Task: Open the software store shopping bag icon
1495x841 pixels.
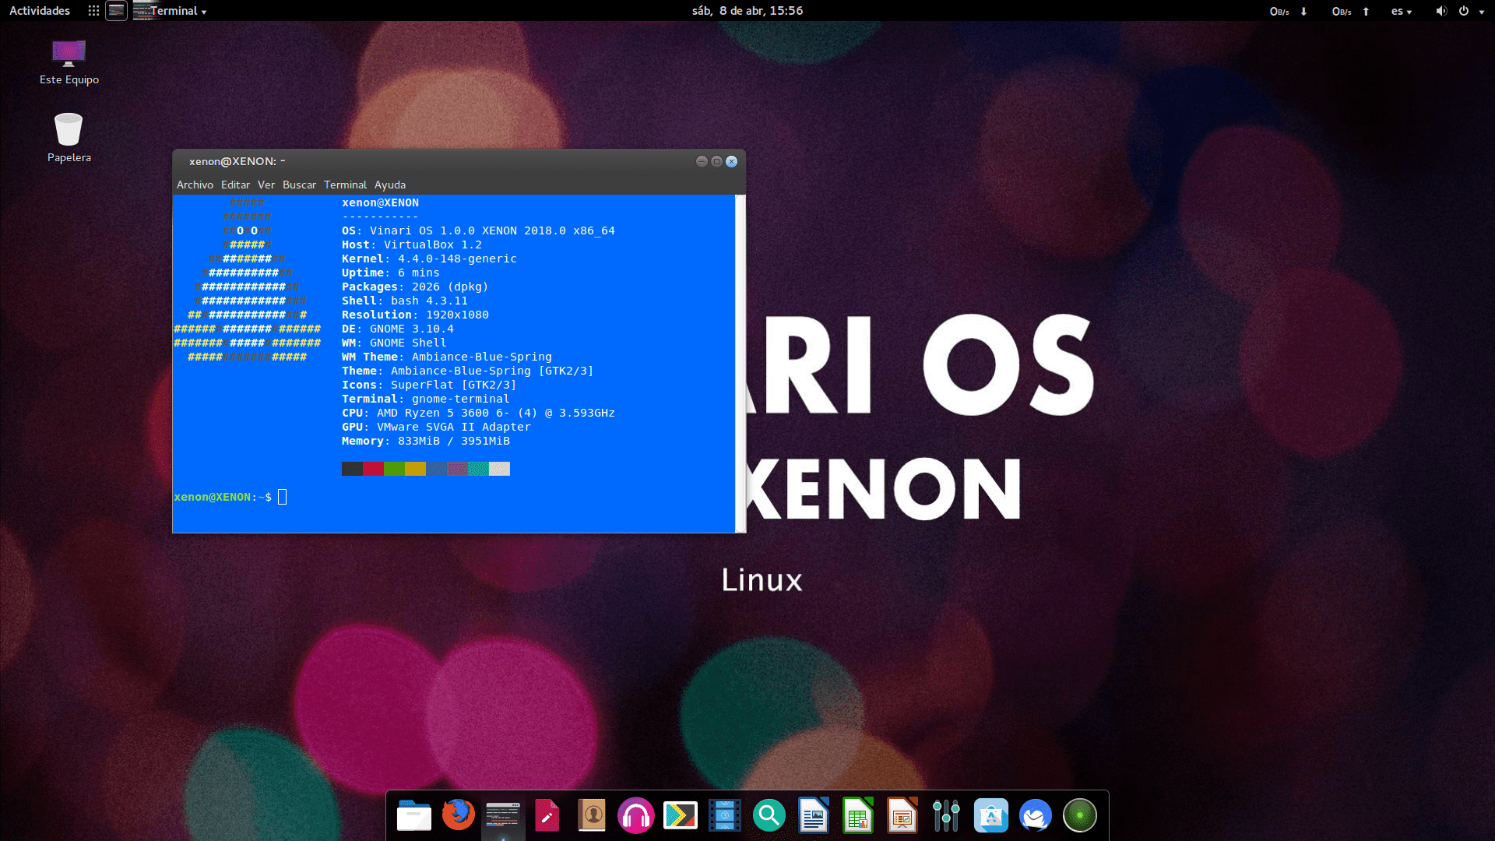Action: [991, 816]
